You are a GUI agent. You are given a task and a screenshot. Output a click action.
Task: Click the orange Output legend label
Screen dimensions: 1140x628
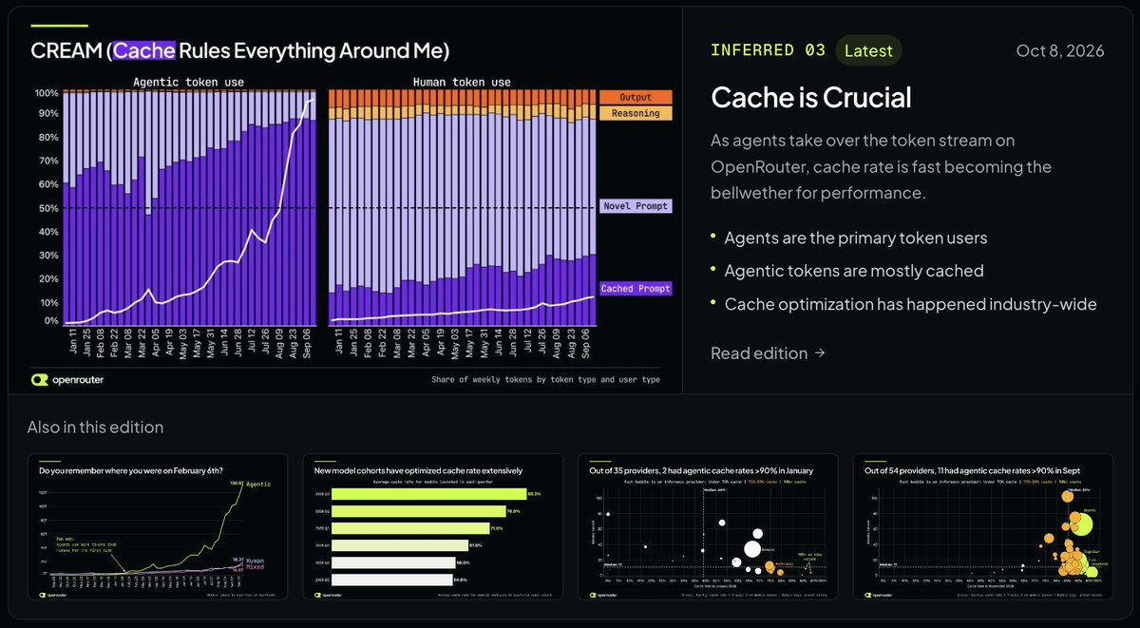pyautogui.click(x=636, y=97)
